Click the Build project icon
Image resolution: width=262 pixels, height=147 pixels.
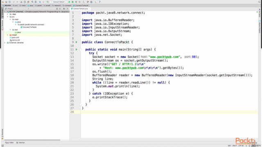[47, 2]
